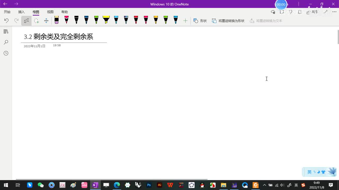
Task: Select the black pen
Action: pyautogui.click(x=76, y=20)
